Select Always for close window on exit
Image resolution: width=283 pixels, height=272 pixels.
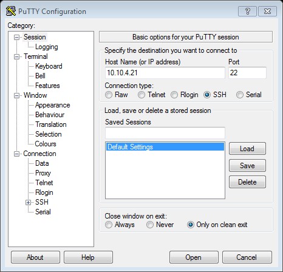pos(109,225)
